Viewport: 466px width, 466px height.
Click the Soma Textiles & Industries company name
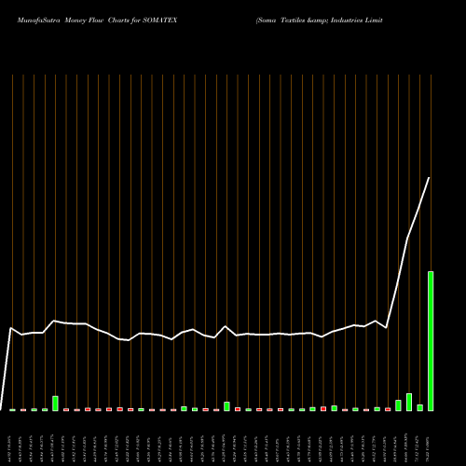pyautogui.click(x=320, y=21)
